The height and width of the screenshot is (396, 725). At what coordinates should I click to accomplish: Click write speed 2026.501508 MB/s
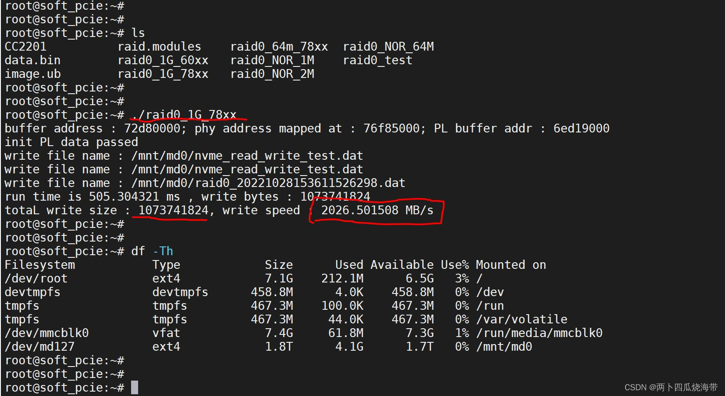coord(377,210)
